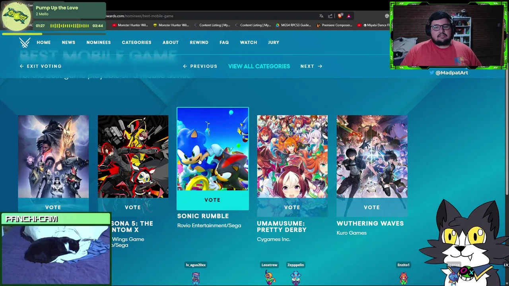Click the Umamusume: Pretty Derby title text
Image resolution: width=509 pixels, height=286 pixels.
282,227
